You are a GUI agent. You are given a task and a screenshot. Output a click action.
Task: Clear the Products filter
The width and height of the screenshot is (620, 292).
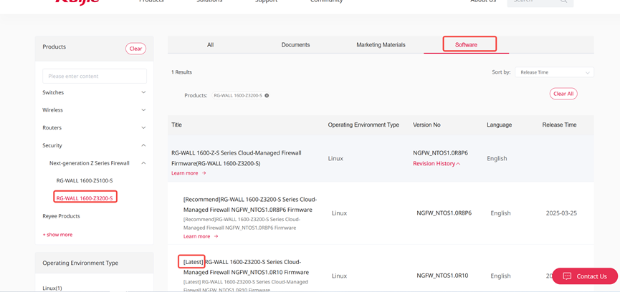pos(135,49)
